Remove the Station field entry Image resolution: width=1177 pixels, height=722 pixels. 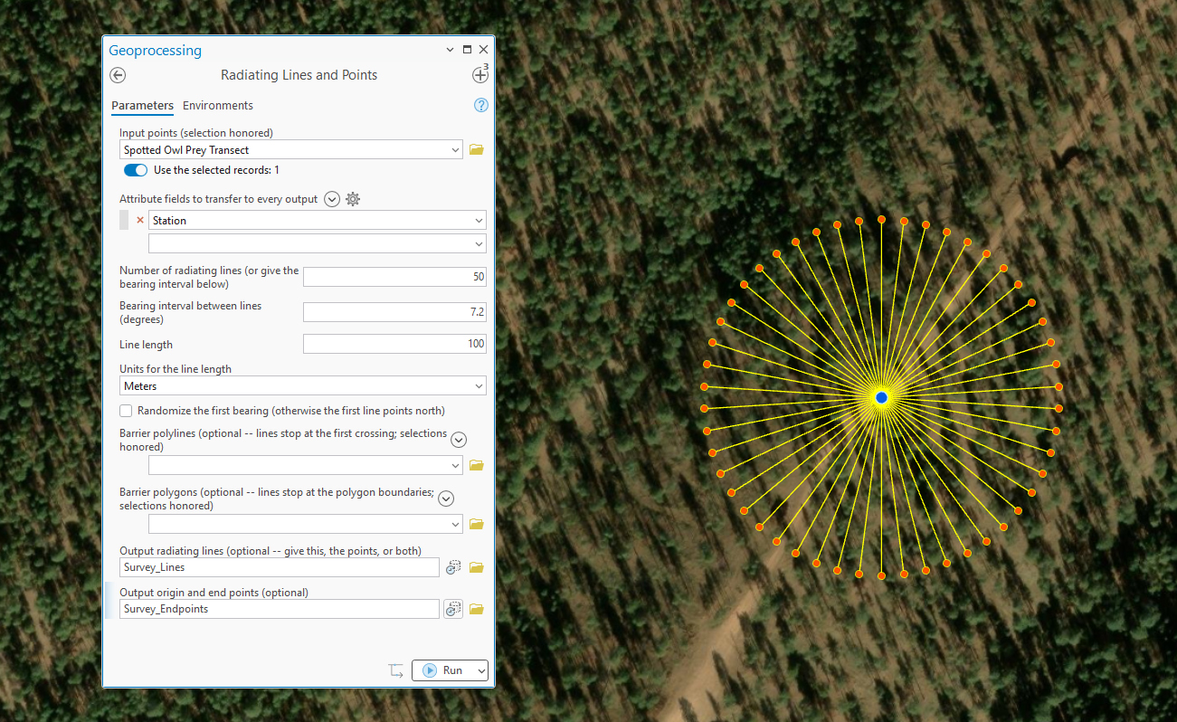point(139,220)
